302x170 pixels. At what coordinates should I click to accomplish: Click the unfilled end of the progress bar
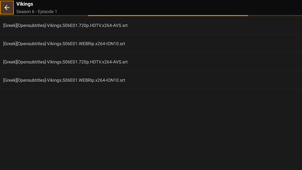tap(275, 15)
